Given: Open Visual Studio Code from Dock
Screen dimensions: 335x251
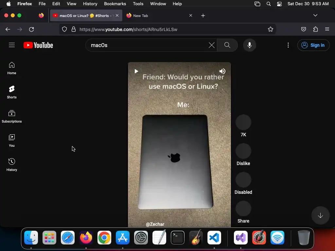Looking at the screenshot, I should coord(214,238).
